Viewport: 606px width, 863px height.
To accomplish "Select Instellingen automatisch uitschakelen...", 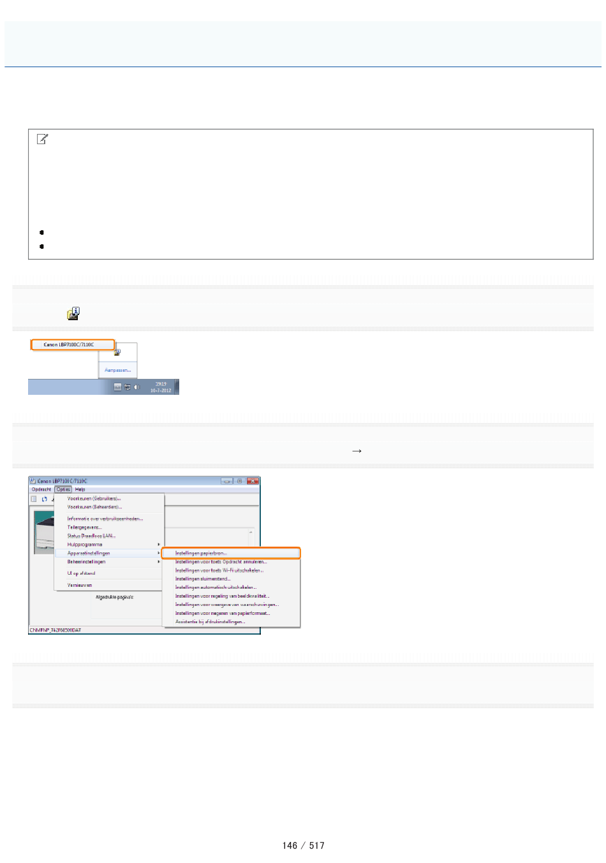I will pos(231,587).
